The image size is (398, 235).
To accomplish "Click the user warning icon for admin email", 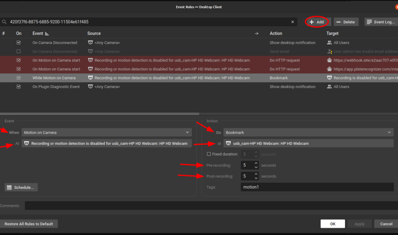I will pyautogui.click(x=330, y=52).
